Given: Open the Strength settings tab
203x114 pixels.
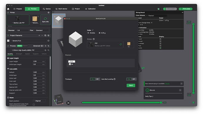Looking at the screenshot, I should pos(19,54).
